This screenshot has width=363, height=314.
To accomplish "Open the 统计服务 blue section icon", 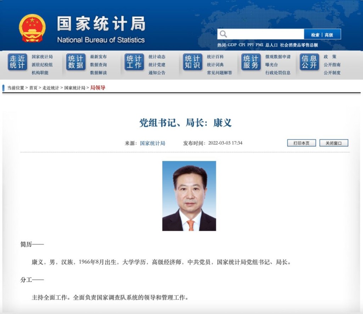I will click(251, 62).
